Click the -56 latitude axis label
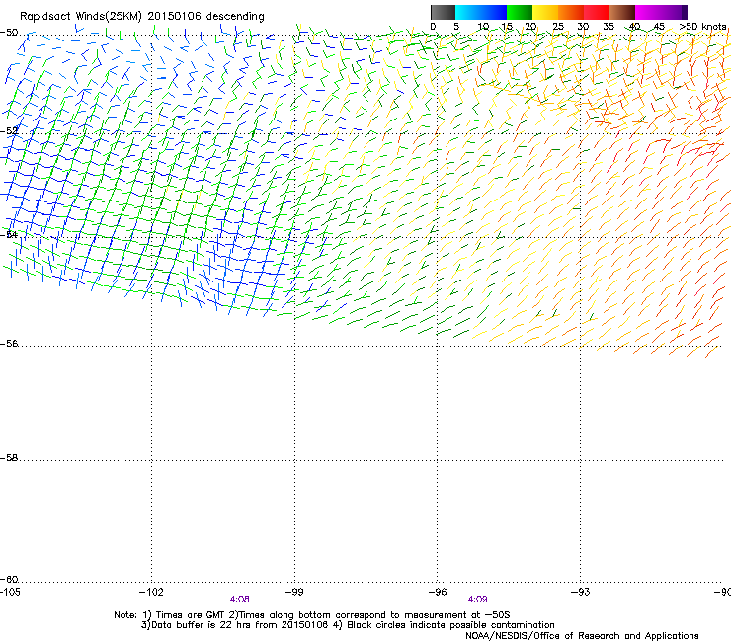 pyautogui.click(x=9, y=343)
